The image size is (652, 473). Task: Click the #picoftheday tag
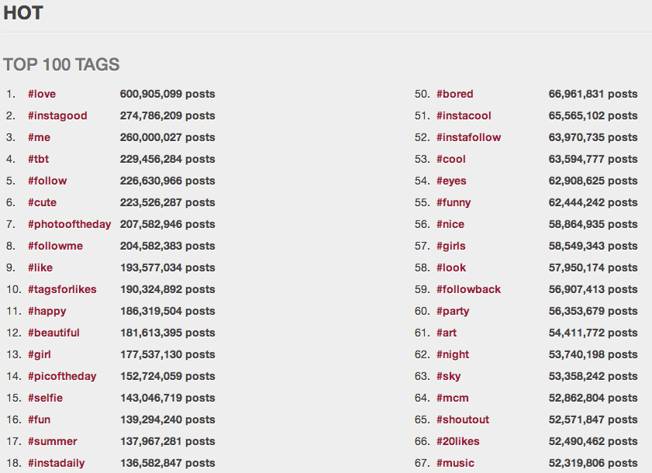(x=62, y=376)
